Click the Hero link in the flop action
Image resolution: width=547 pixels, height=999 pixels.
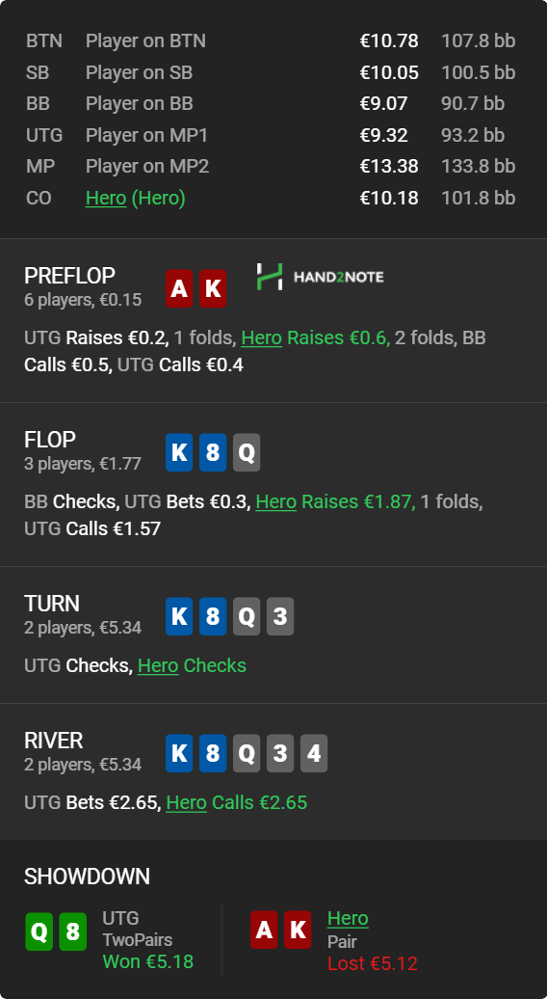tap(276, 501)
